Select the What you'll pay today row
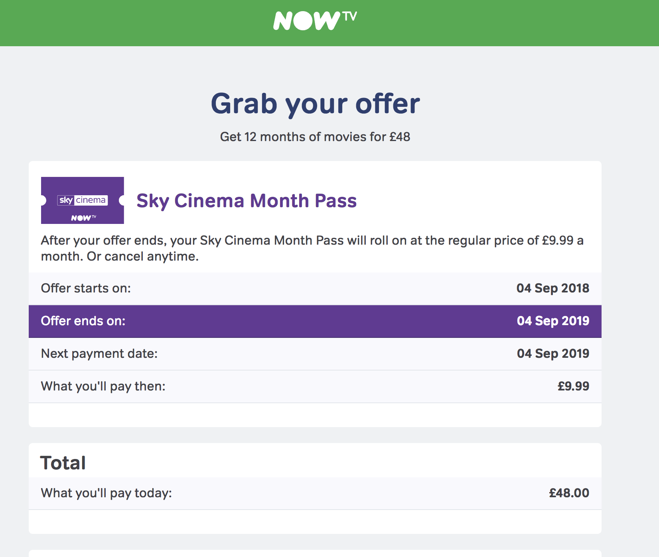The height and width of the screenshot is (557, 659). [315, 493]
